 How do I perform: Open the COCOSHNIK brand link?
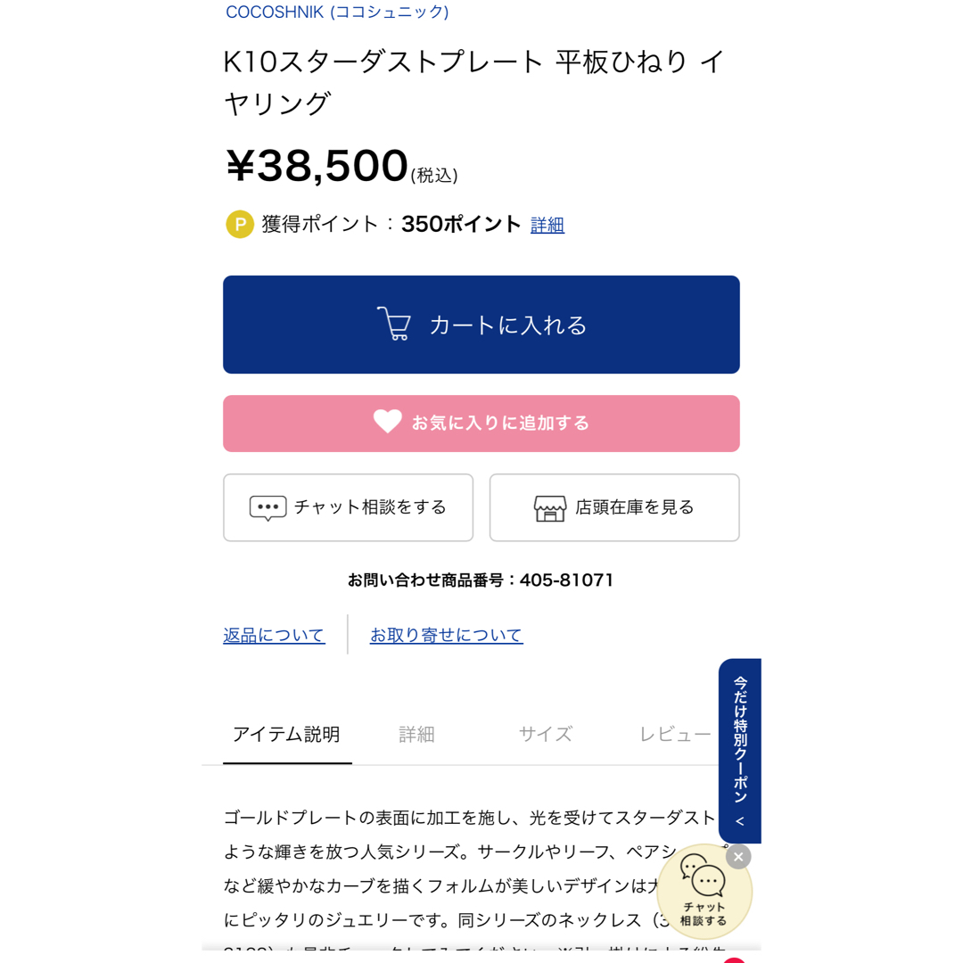[337, 12]
